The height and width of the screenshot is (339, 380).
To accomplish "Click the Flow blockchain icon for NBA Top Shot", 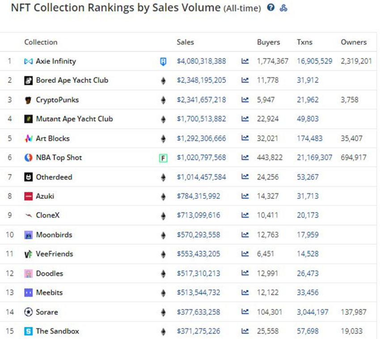I will coord(163,158).
